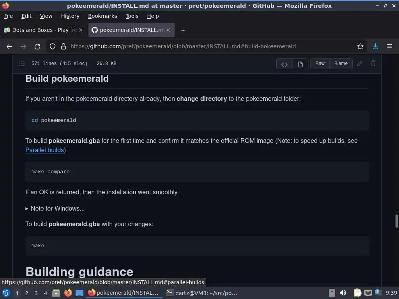
Task: Open the Raw file view
Action: tap(320, 63)
